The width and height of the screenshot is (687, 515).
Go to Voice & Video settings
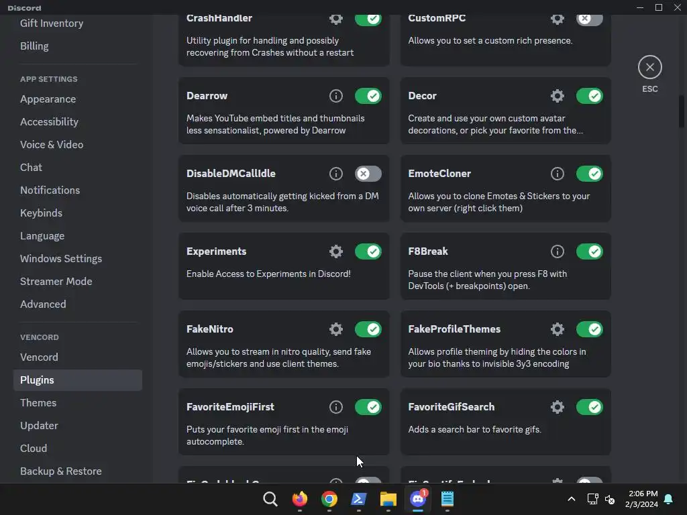(x=52, y=144)
